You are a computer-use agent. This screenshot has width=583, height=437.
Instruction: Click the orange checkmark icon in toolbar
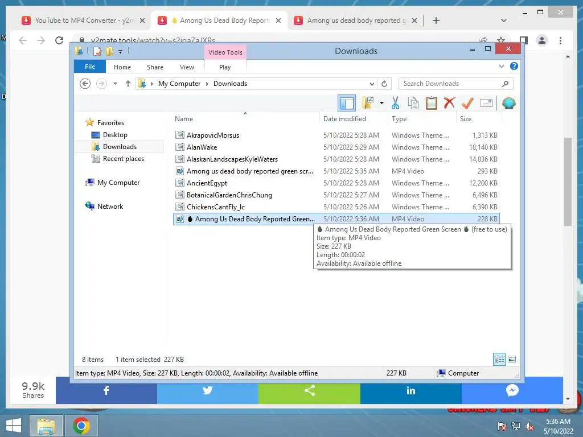tap(467, 103)
